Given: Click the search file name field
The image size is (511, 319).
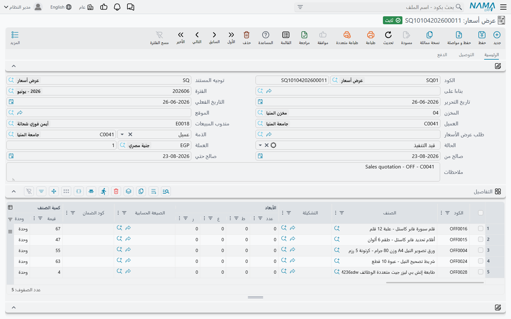Looking at the screenshot, I should click(379, 7).
